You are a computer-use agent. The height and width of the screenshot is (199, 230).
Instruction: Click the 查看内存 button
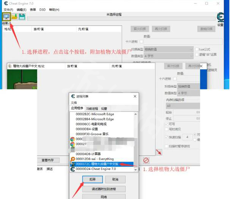(x=48, y=160)
